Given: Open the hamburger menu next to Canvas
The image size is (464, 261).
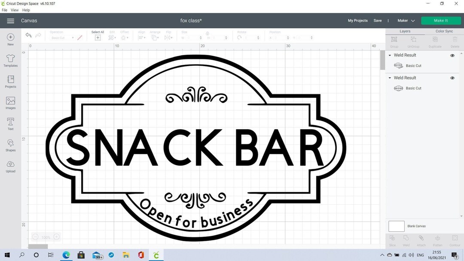Looking at the screenshot, I should pyautogui.click(x=10, y=20).
